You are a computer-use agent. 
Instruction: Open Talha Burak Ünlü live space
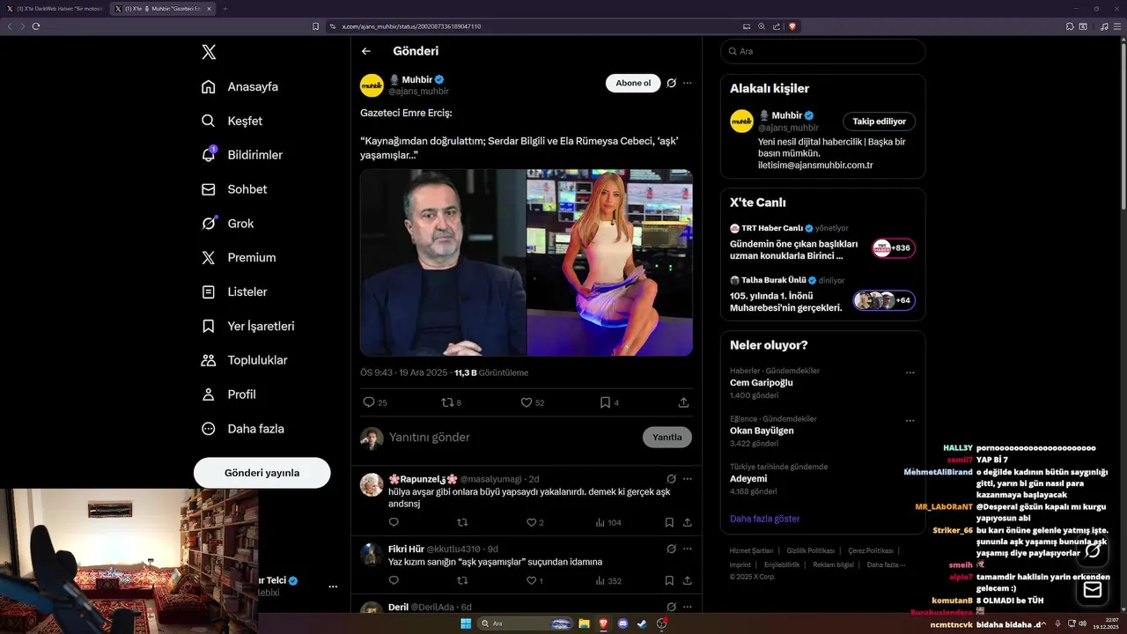822,294
